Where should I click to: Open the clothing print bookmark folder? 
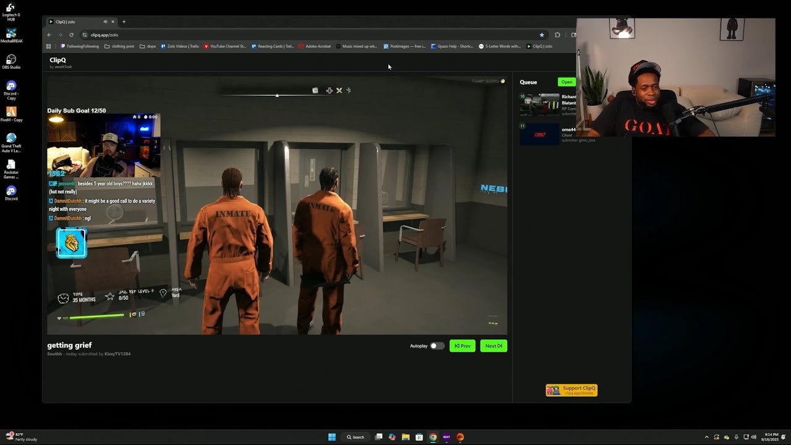coord(119,46)
